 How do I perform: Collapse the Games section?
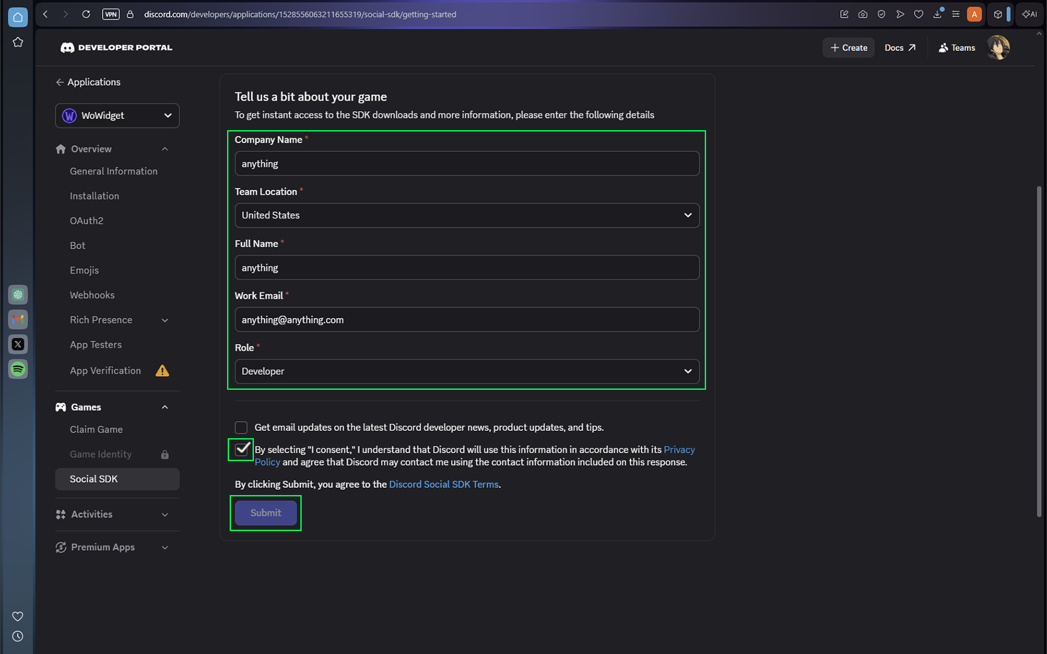click(x=165, y=407)
